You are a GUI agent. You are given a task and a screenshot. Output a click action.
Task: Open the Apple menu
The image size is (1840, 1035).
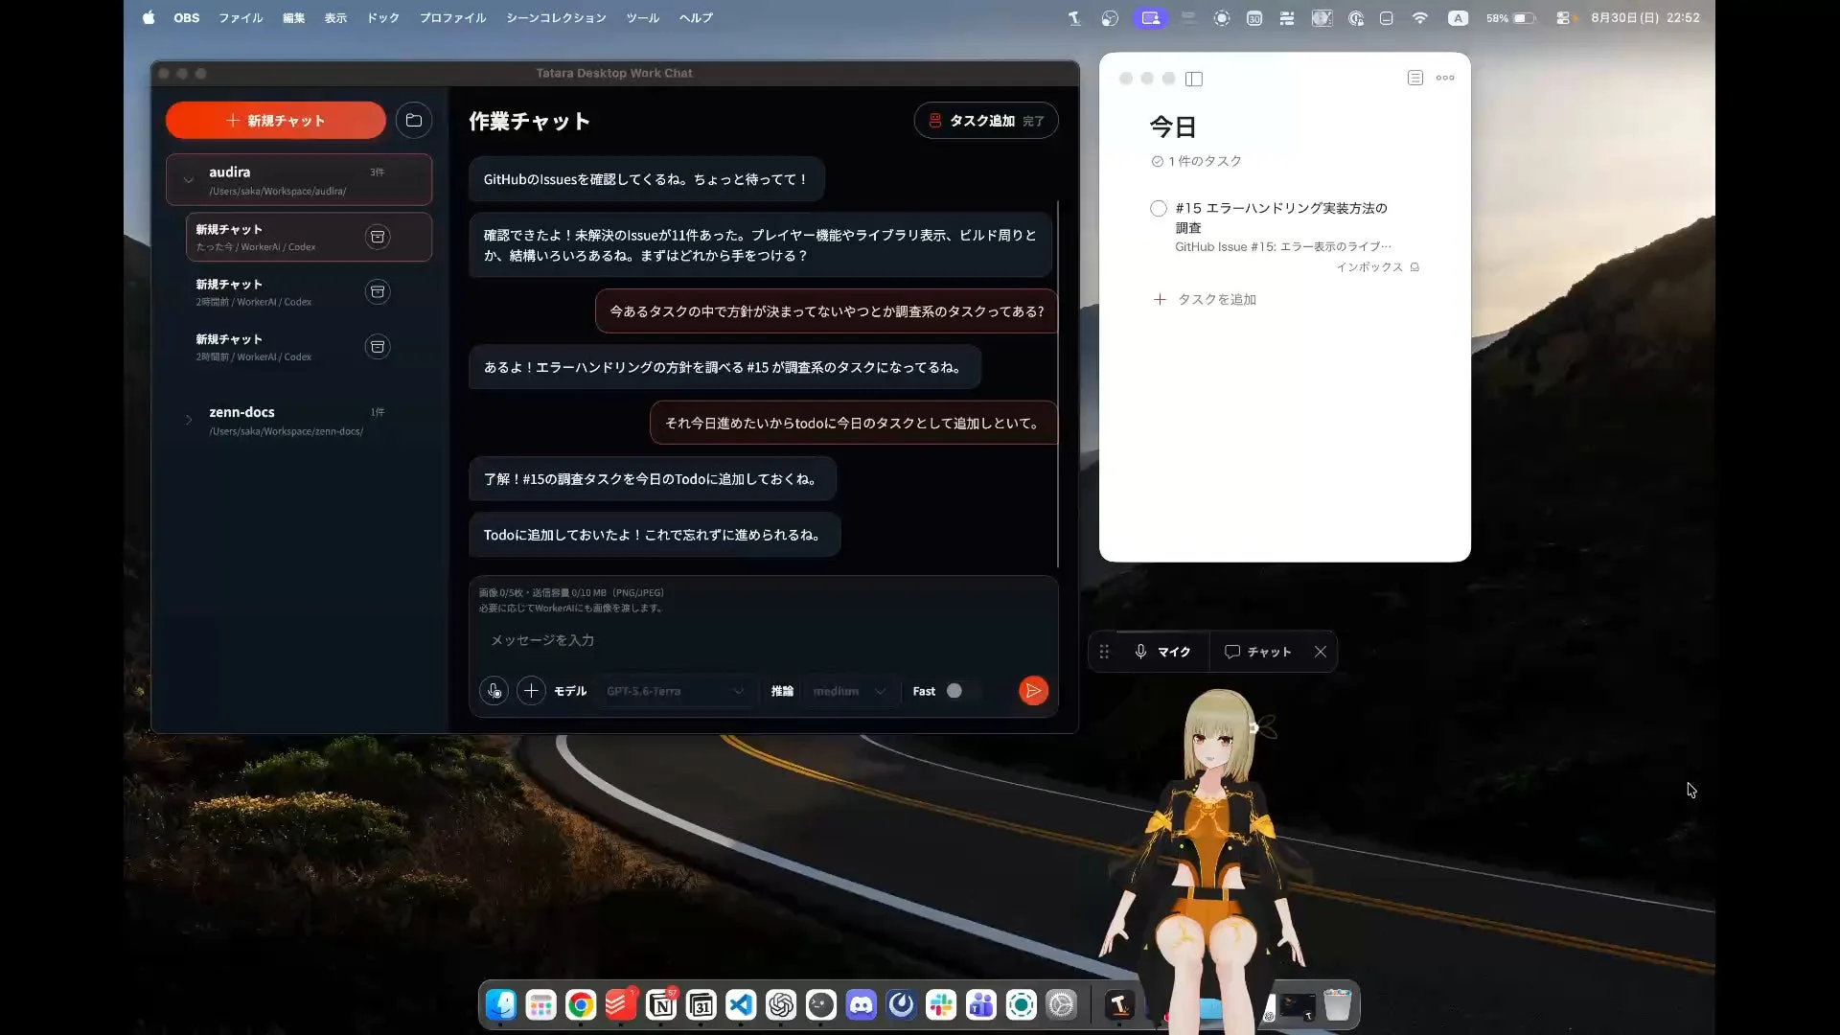point(149,18)
